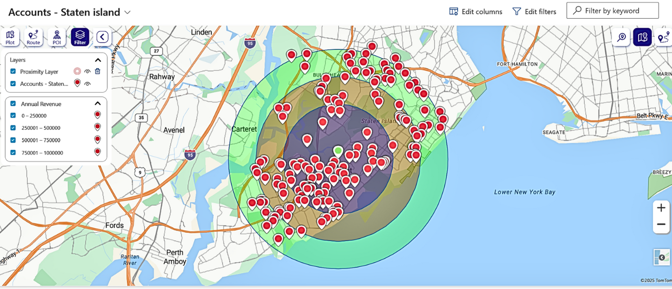Zoom out on the map
This screenshot has height=289, width=672.
(661, 224)
